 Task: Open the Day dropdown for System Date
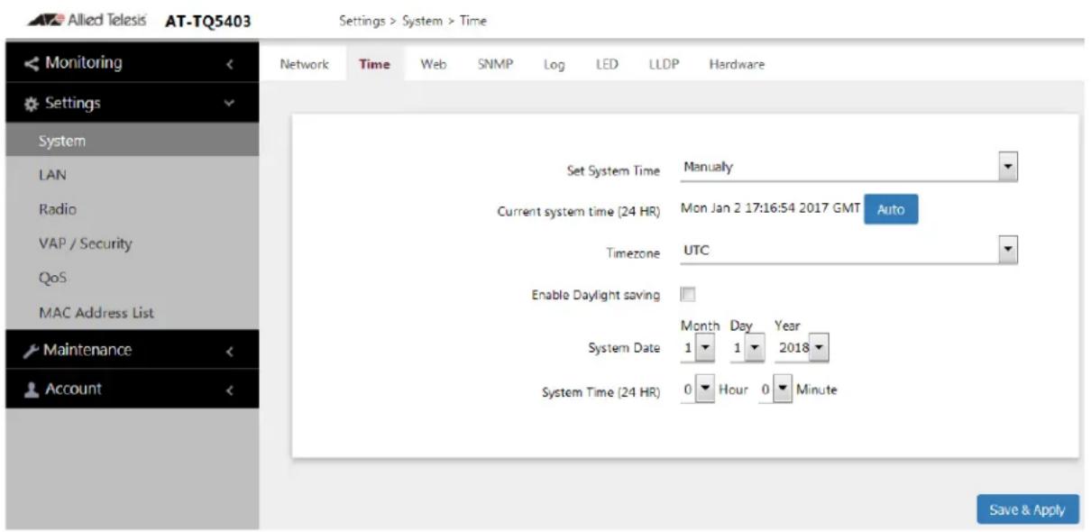pos(747,349)
